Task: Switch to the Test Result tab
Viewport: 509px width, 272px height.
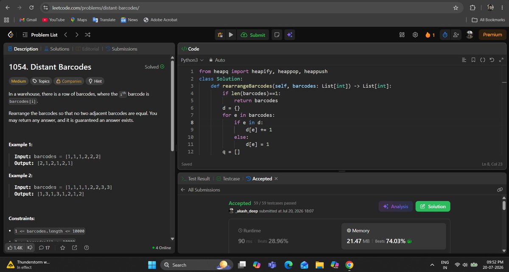Action: click(x=196, y=179)
